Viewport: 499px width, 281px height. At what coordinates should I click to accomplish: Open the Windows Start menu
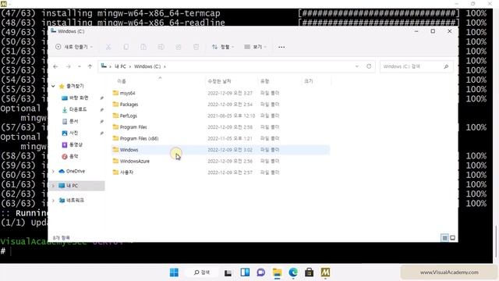[174, 272]
